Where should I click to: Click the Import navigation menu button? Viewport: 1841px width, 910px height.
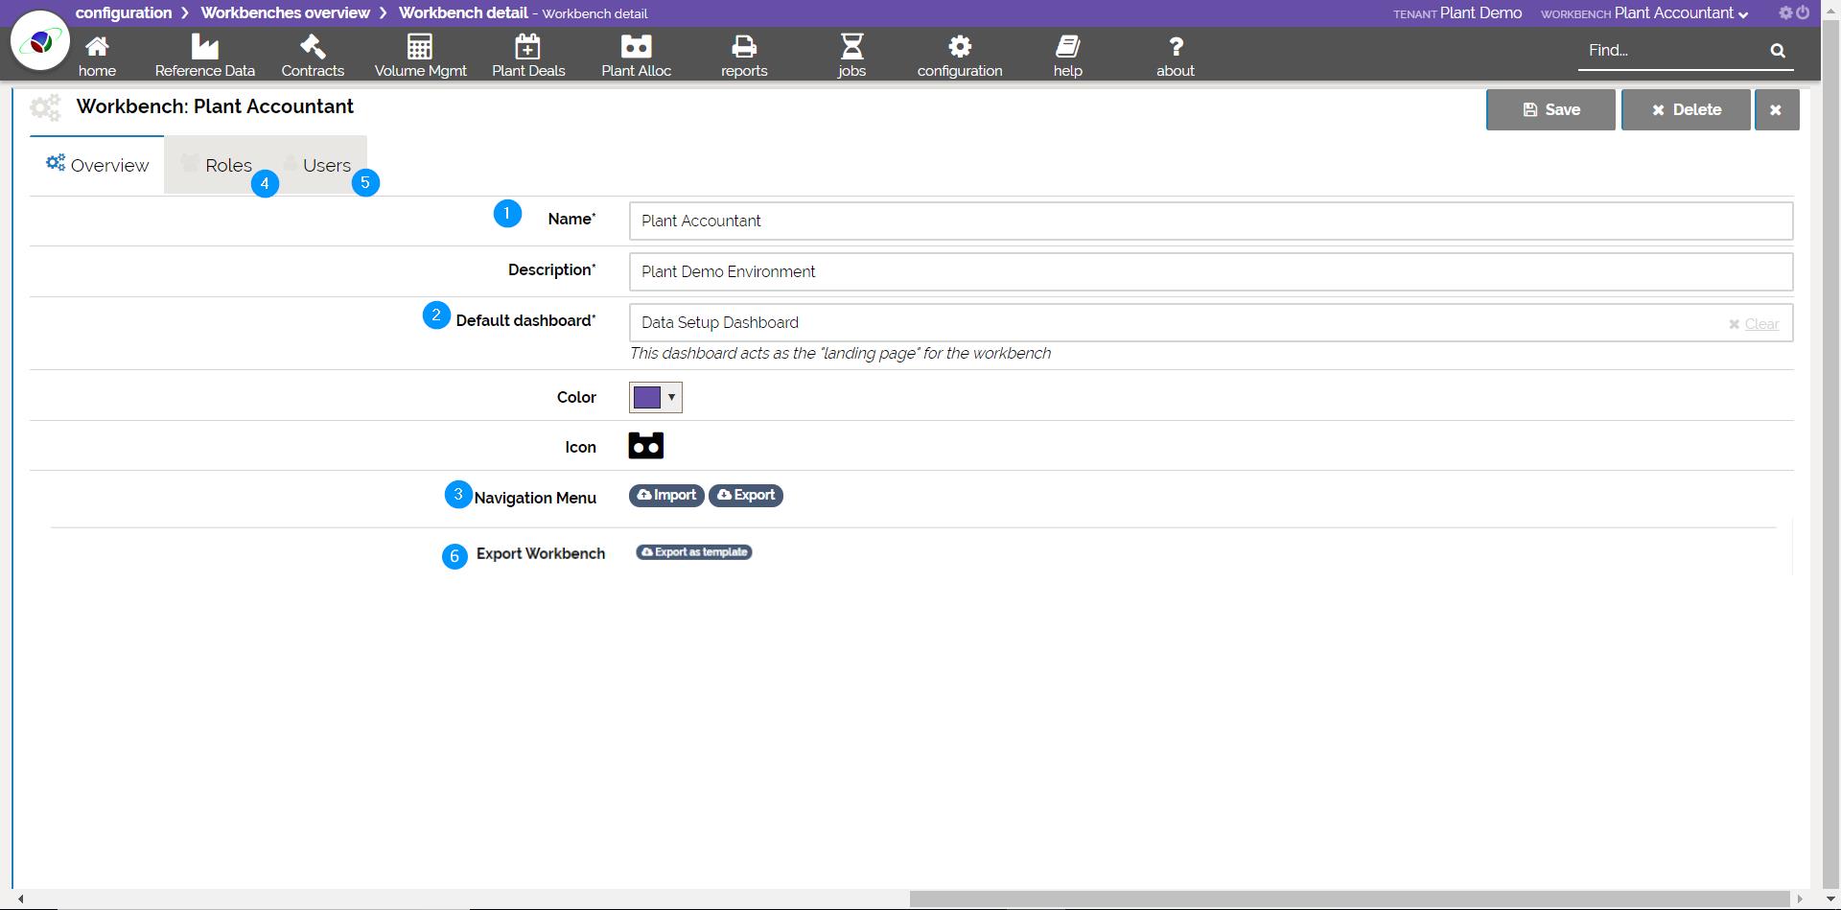tap(666, 496)
